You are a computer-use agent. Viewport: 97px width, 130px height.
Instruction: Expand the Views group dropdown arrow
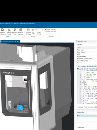(x=23, y=36)
